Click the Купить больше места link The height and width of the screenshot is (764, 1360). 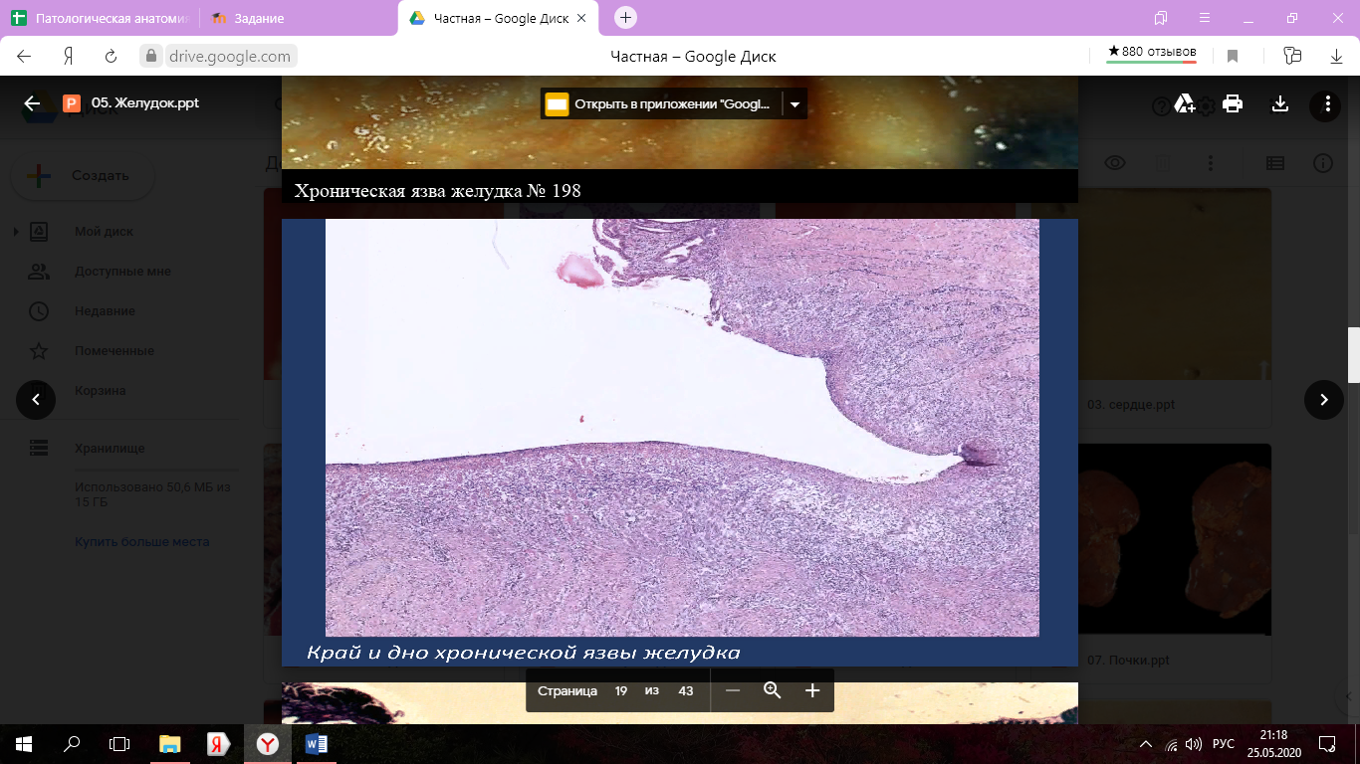tap(141, 542)
